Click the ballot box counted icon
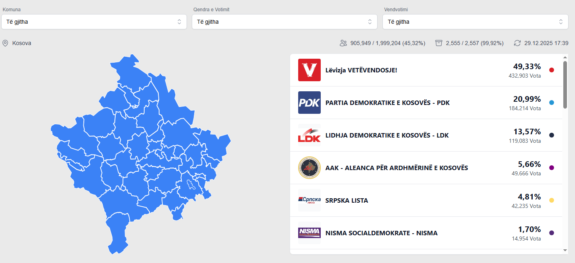Viewport: 575px width, 263px height. (x=439, y=43)
